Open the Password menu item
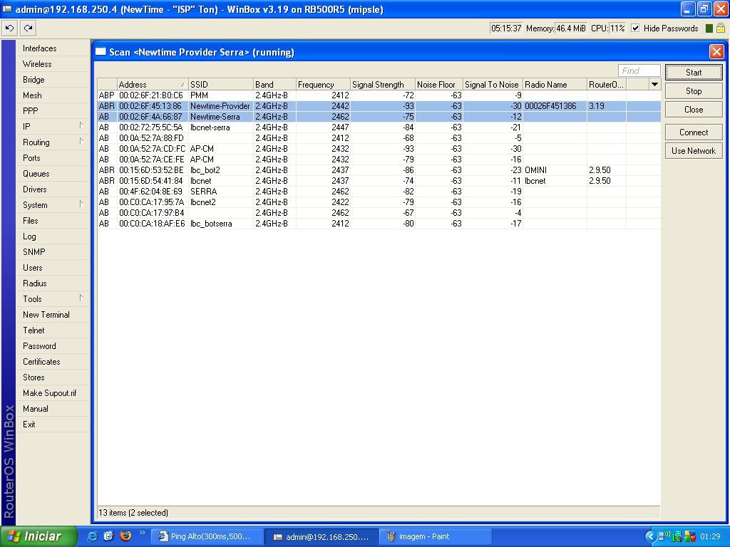The width and height of the screenshot is (730, 547). (53, 346)
